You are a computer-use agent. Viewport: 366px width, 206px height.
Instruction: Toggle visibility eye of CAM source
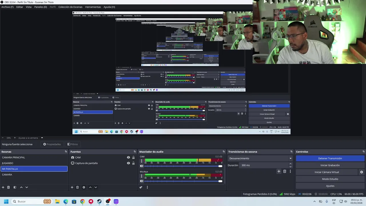(x=128, y=157)
